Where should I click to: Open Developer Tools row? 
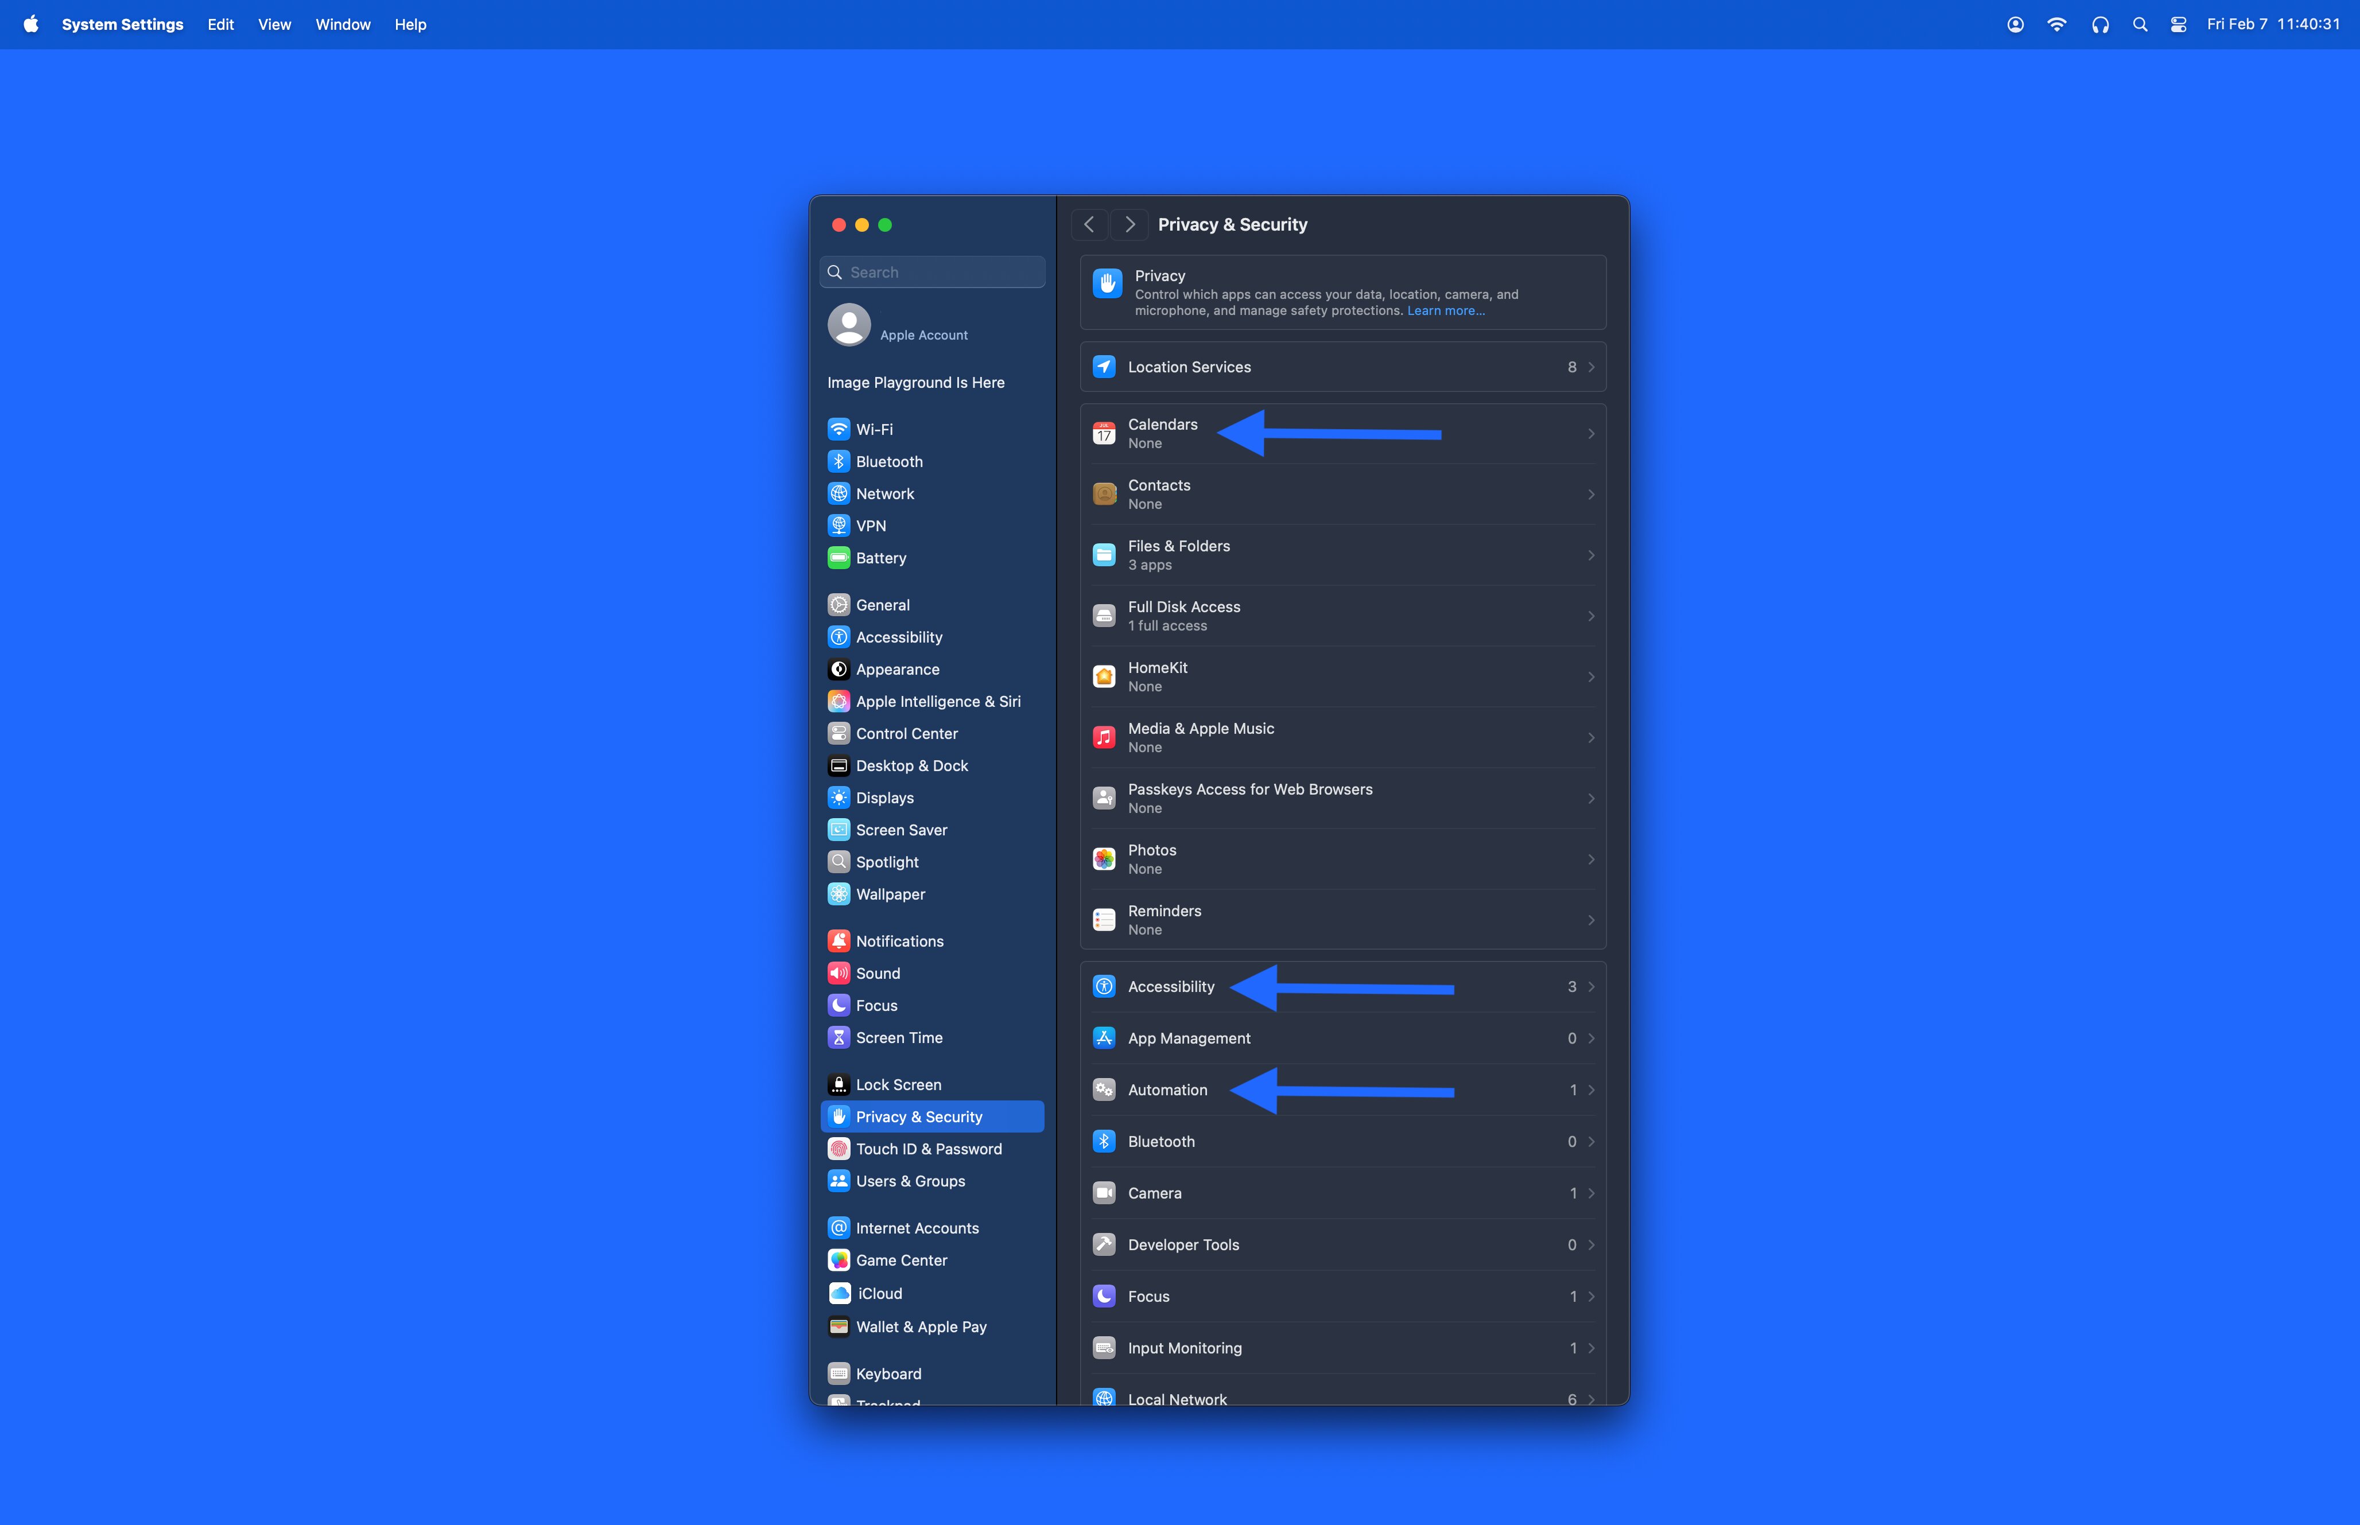1343,1245
